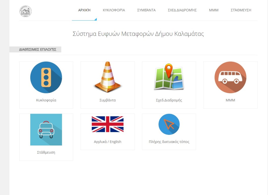Click MMM in the top menu

point(214,10)
